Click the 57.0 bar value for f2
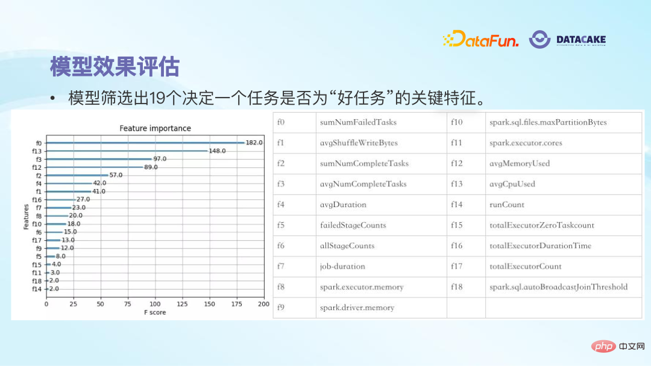Screen dimensions: 651x366 coord(116,175)
